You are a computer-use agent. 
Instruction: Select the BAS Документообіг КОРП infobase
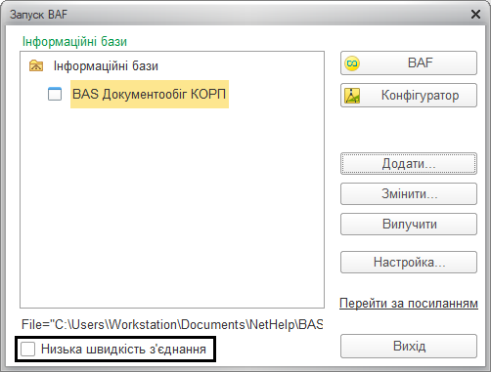[150, 94]
